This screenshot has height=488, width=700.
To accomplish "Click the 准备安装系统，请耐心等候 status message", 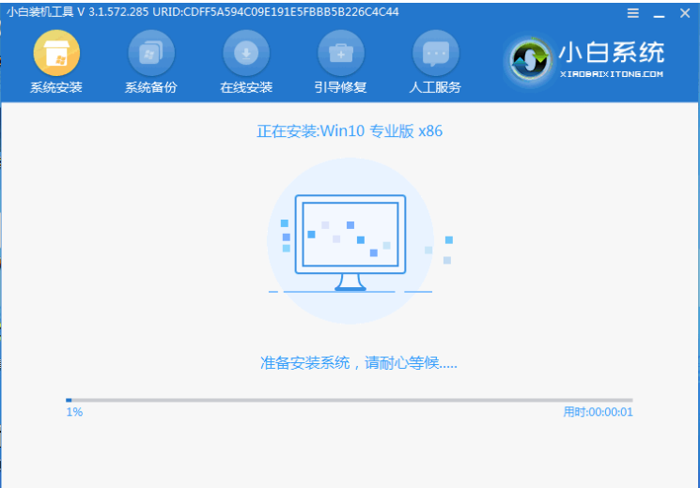I will point(359,362).
